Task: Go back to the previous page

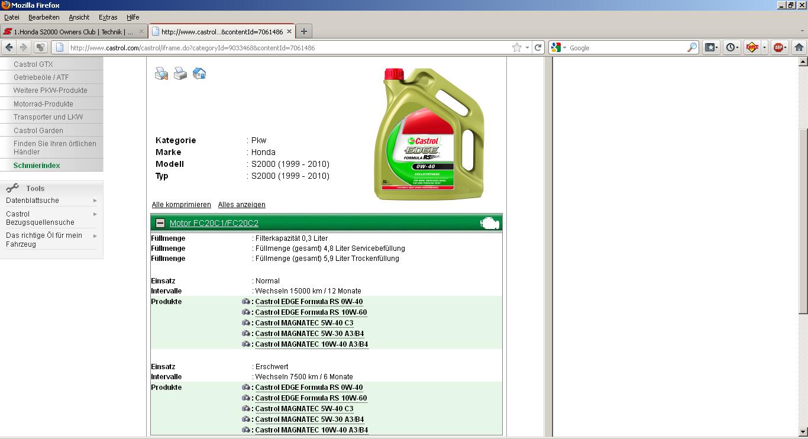Action: [9, 47]
